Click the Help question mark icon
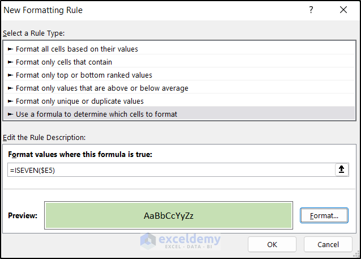 click(x=311, y=10)
